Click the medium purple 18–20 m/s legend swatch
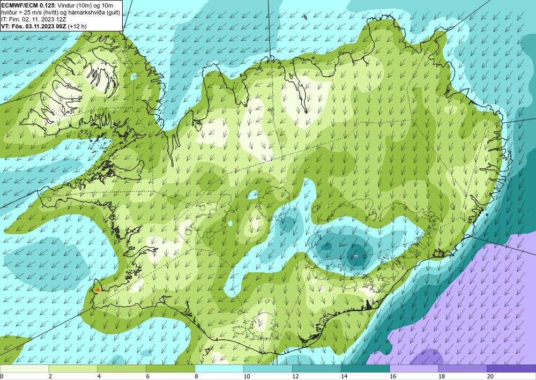536x380 pixels. (463, 369)
